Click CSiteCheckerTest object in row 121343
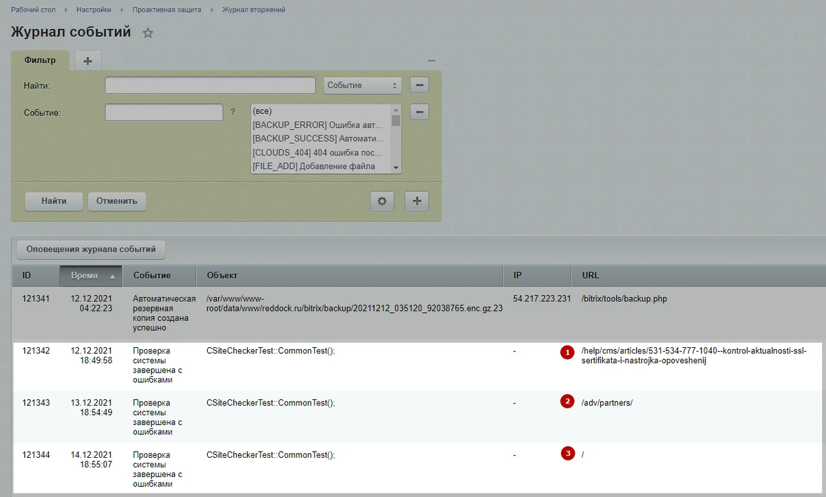 point(271,403)
